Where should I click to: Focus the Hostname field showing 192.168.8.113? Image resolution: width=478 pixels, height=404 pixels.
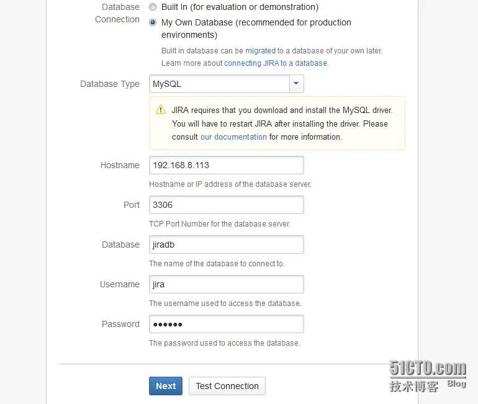tap(226, 165)
